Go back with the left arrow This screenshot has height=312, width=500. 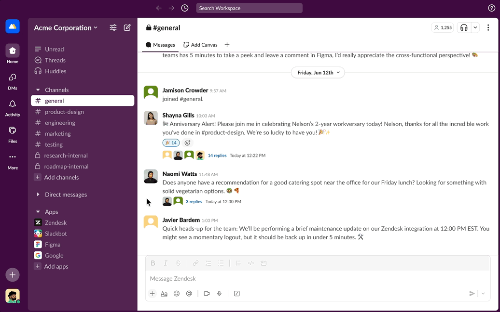click(x=159, y=8)
